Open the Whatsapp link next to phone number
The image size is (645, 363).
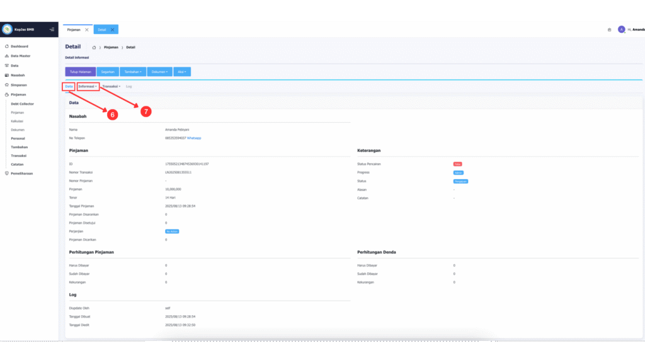click(x=194, y=137)
